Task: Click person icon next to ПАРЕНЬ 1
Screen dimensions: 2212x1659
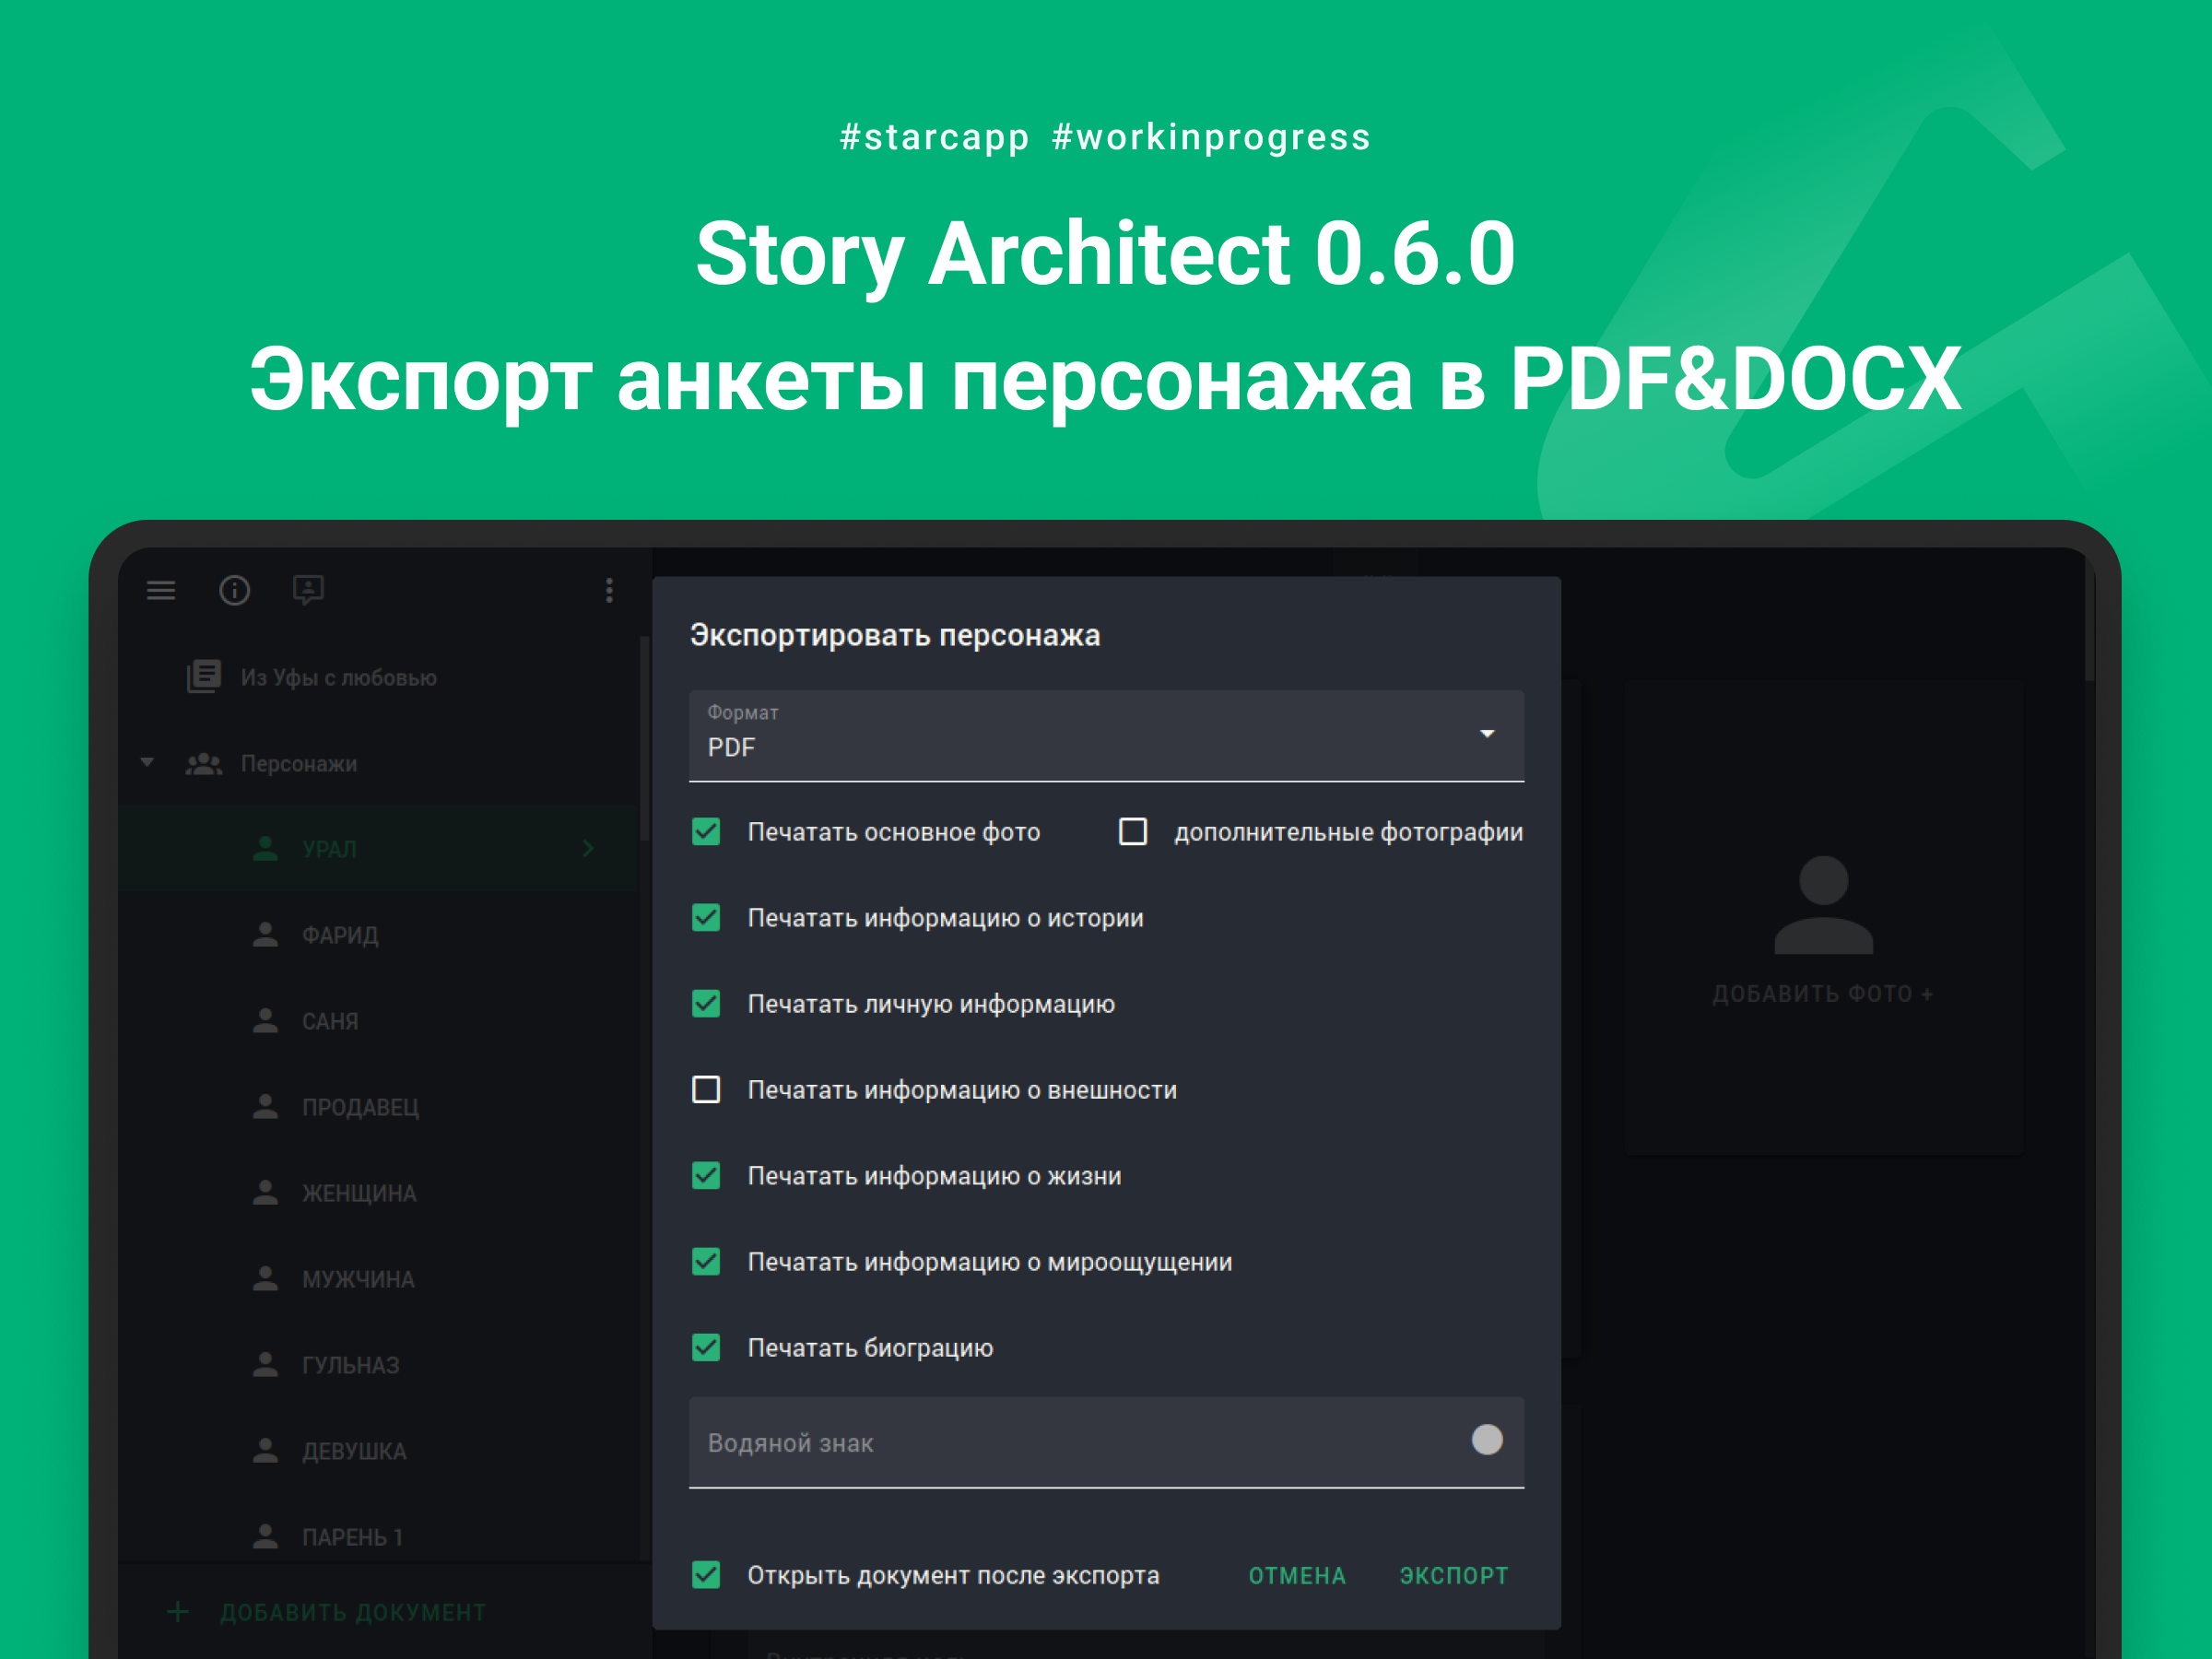Action: tap(265, 1537)
